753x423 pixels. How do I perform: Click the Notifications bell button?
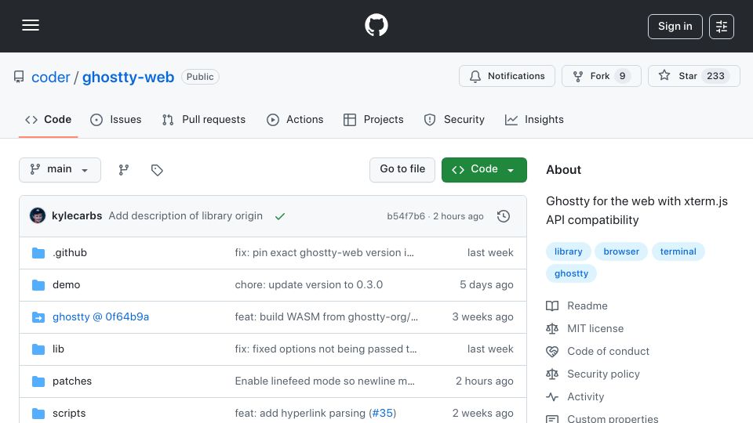point(507,76)
